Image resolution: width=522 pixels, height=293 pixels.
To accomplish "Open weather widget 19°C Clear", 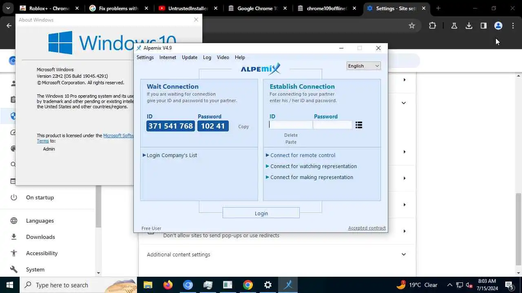I will 417,285.
